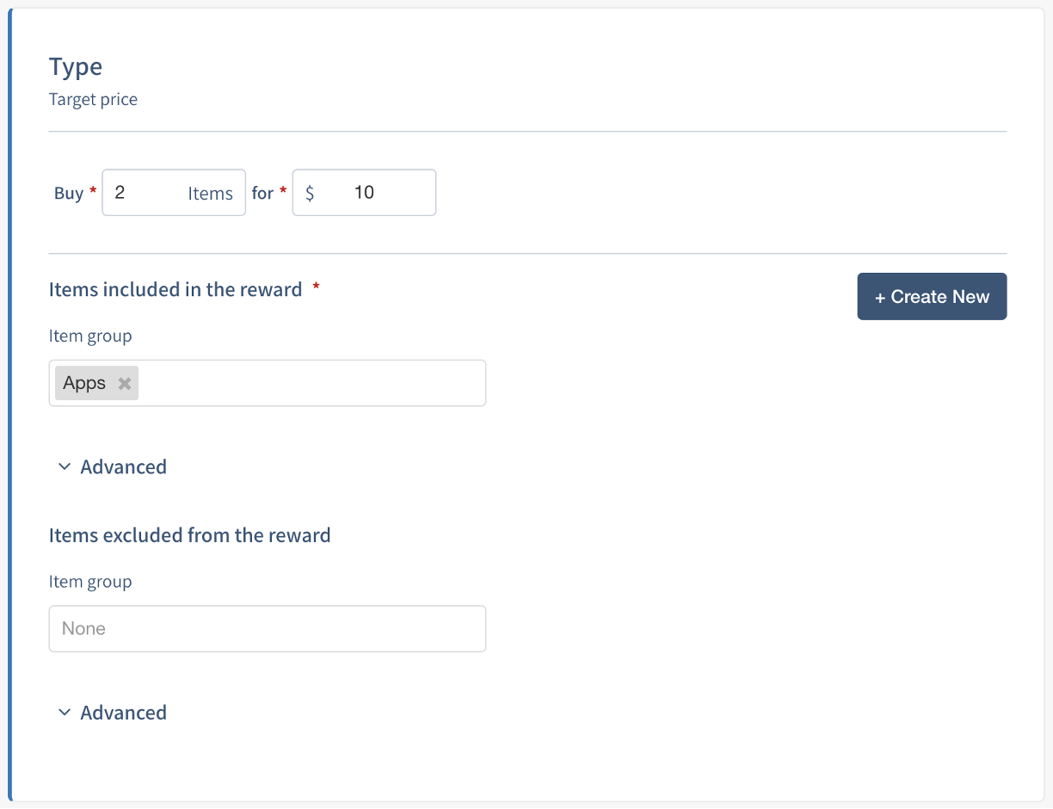The width and height of the screenshot is (1053, 809).
Task: Click the chevron beside the first Advanced section
Action: (65, 466)
